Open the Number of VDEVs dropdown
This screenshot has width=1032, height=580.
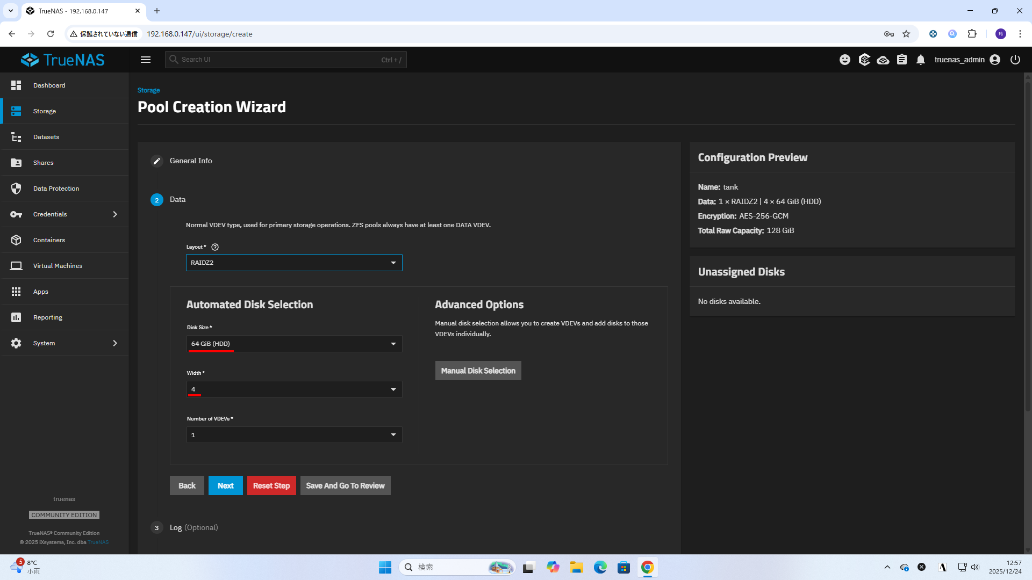click(x=294, y=435)
